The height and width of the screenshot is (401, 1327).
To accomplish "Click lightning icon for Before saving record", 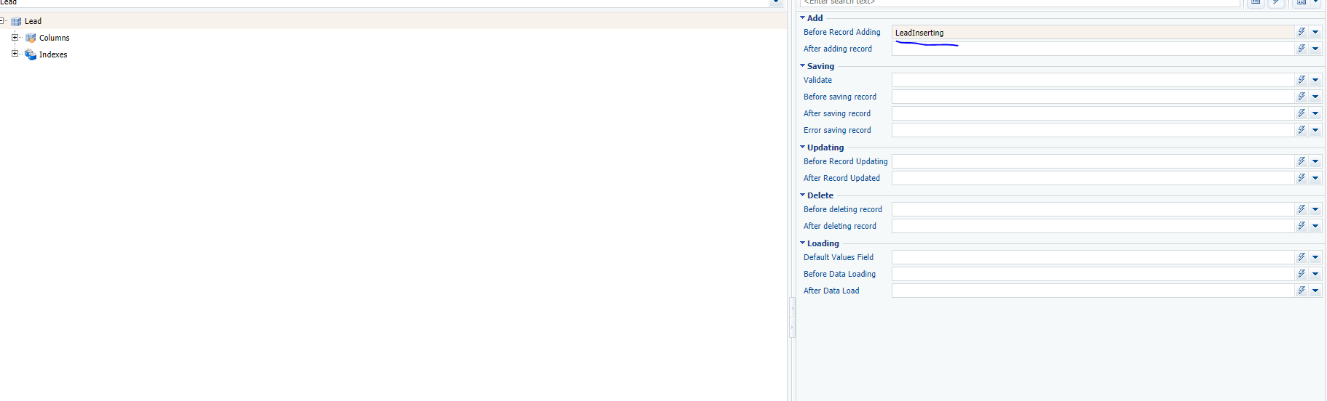I will coord(1302,97).
